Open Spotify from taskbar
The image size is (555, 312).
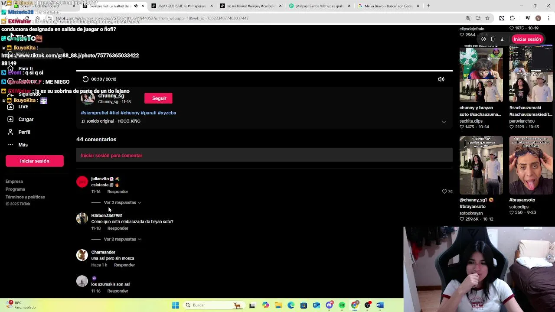click(x=342, y=305)
